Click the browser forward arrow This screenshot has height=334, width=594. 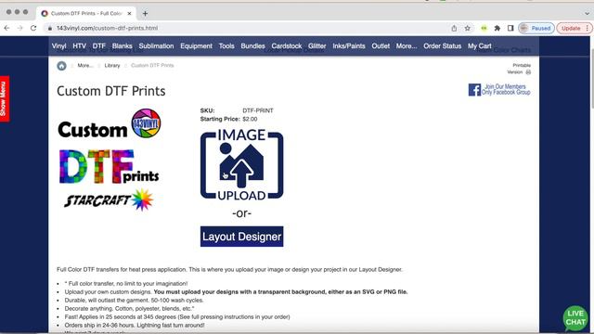(20, 28)
